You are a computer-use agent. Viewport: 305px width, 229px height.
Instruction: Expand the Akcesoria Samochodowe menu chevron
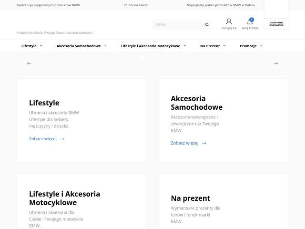[x=105, y=46]
